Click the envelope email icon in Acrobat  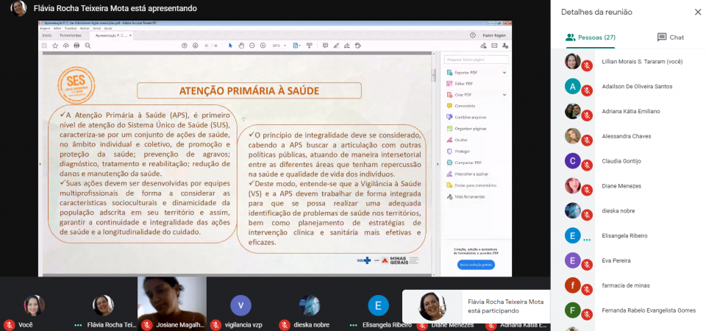click(x=494, y=46)
